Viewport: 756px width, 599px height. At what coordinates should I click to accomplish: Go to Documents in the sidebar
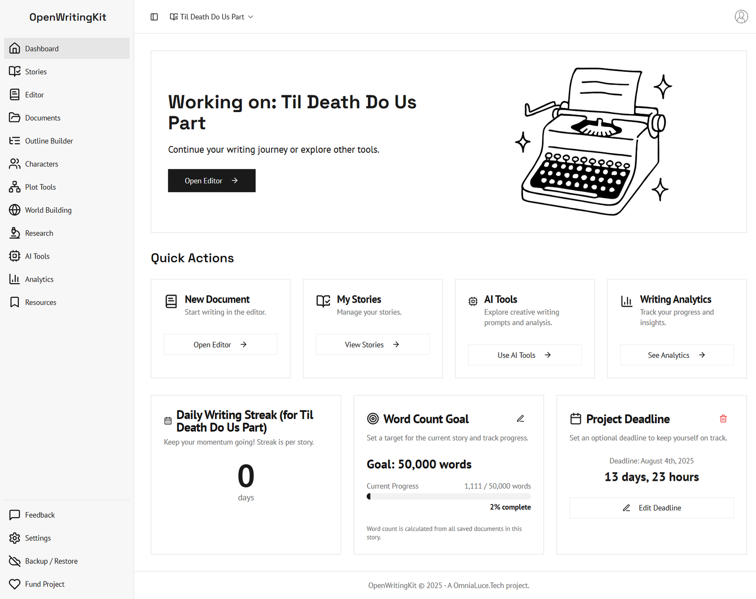point(43,118)
